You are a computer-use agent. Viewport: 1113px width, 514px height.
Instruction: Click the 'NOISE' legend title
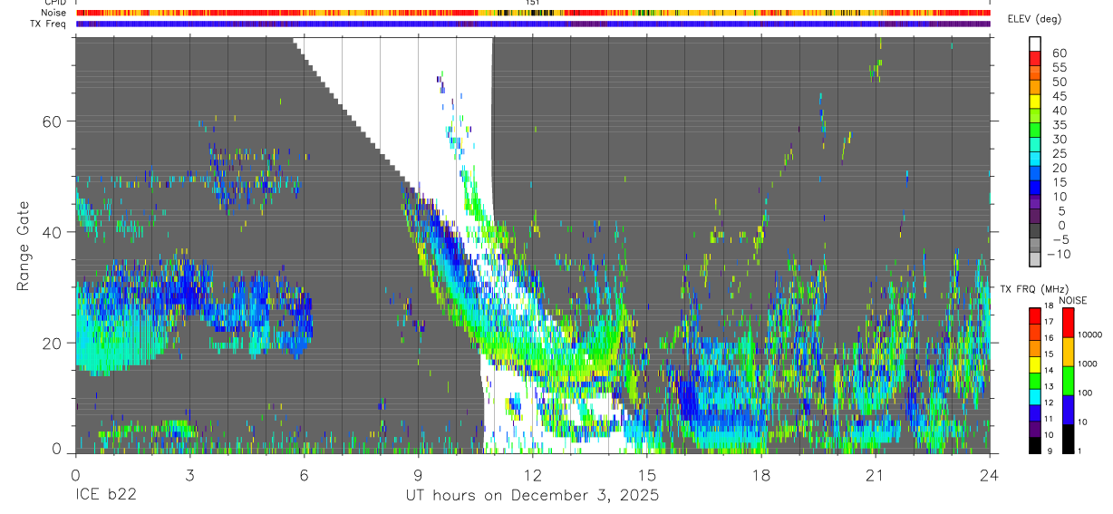(x=1075, y=300)
